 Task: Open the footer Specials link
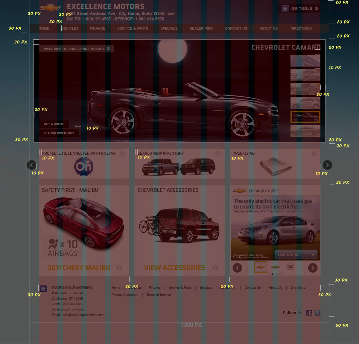[x=206, y=287]
